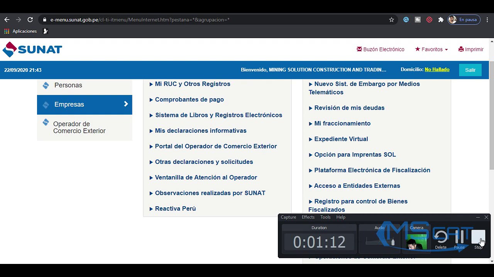The height and width of the screenshot is (277, 494).
Task: Open the Favoritos dropdown
Action: click(431, 49)
